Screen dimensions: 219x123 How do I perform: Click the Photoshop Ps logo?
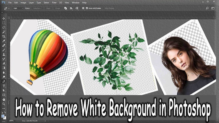pos(4,2)
